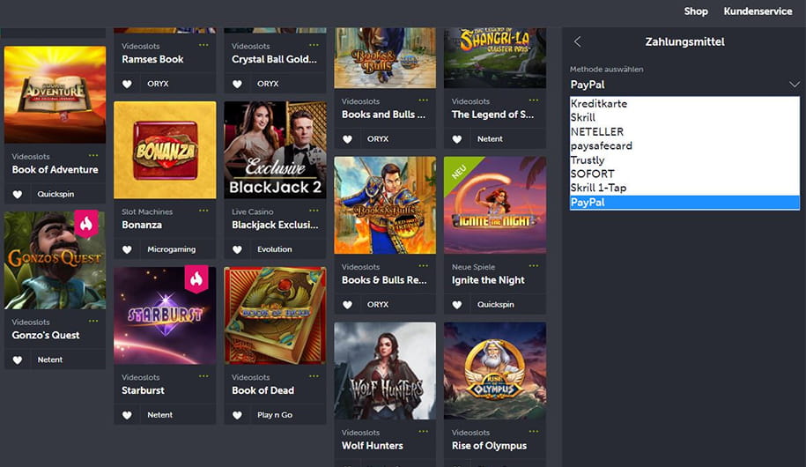
Task: Collapse the PayPal method dropdown chevron
Action: tap(795, 85)
